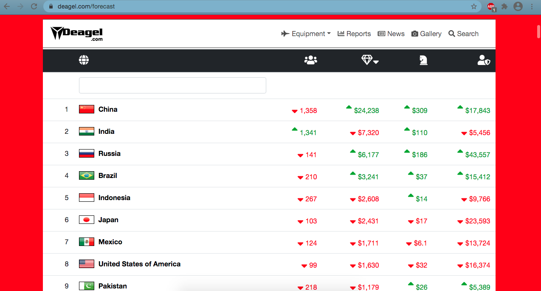Viewport: 541px width, 291px height.
Task: Click China's GDP value $24,238
Action: click(x=366, y=111)
